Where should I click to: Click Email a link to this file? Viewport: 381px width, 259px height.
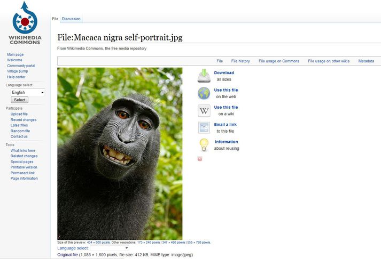coord(226,127)
